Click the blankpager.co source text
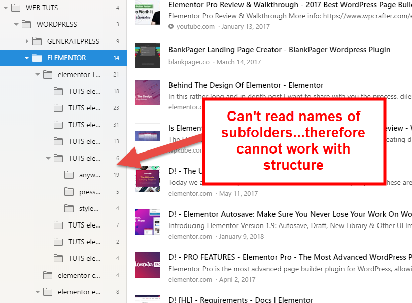412x303 pixels. tap(189, 62)
